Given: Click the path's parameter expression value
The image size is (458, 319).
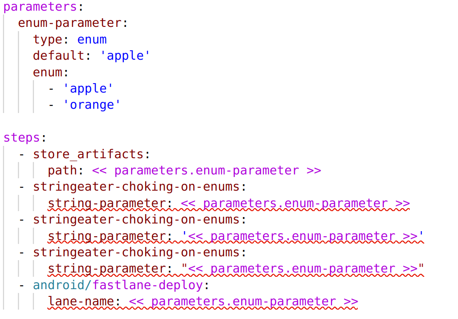Looking at the screenshot, I should [206, 171].
